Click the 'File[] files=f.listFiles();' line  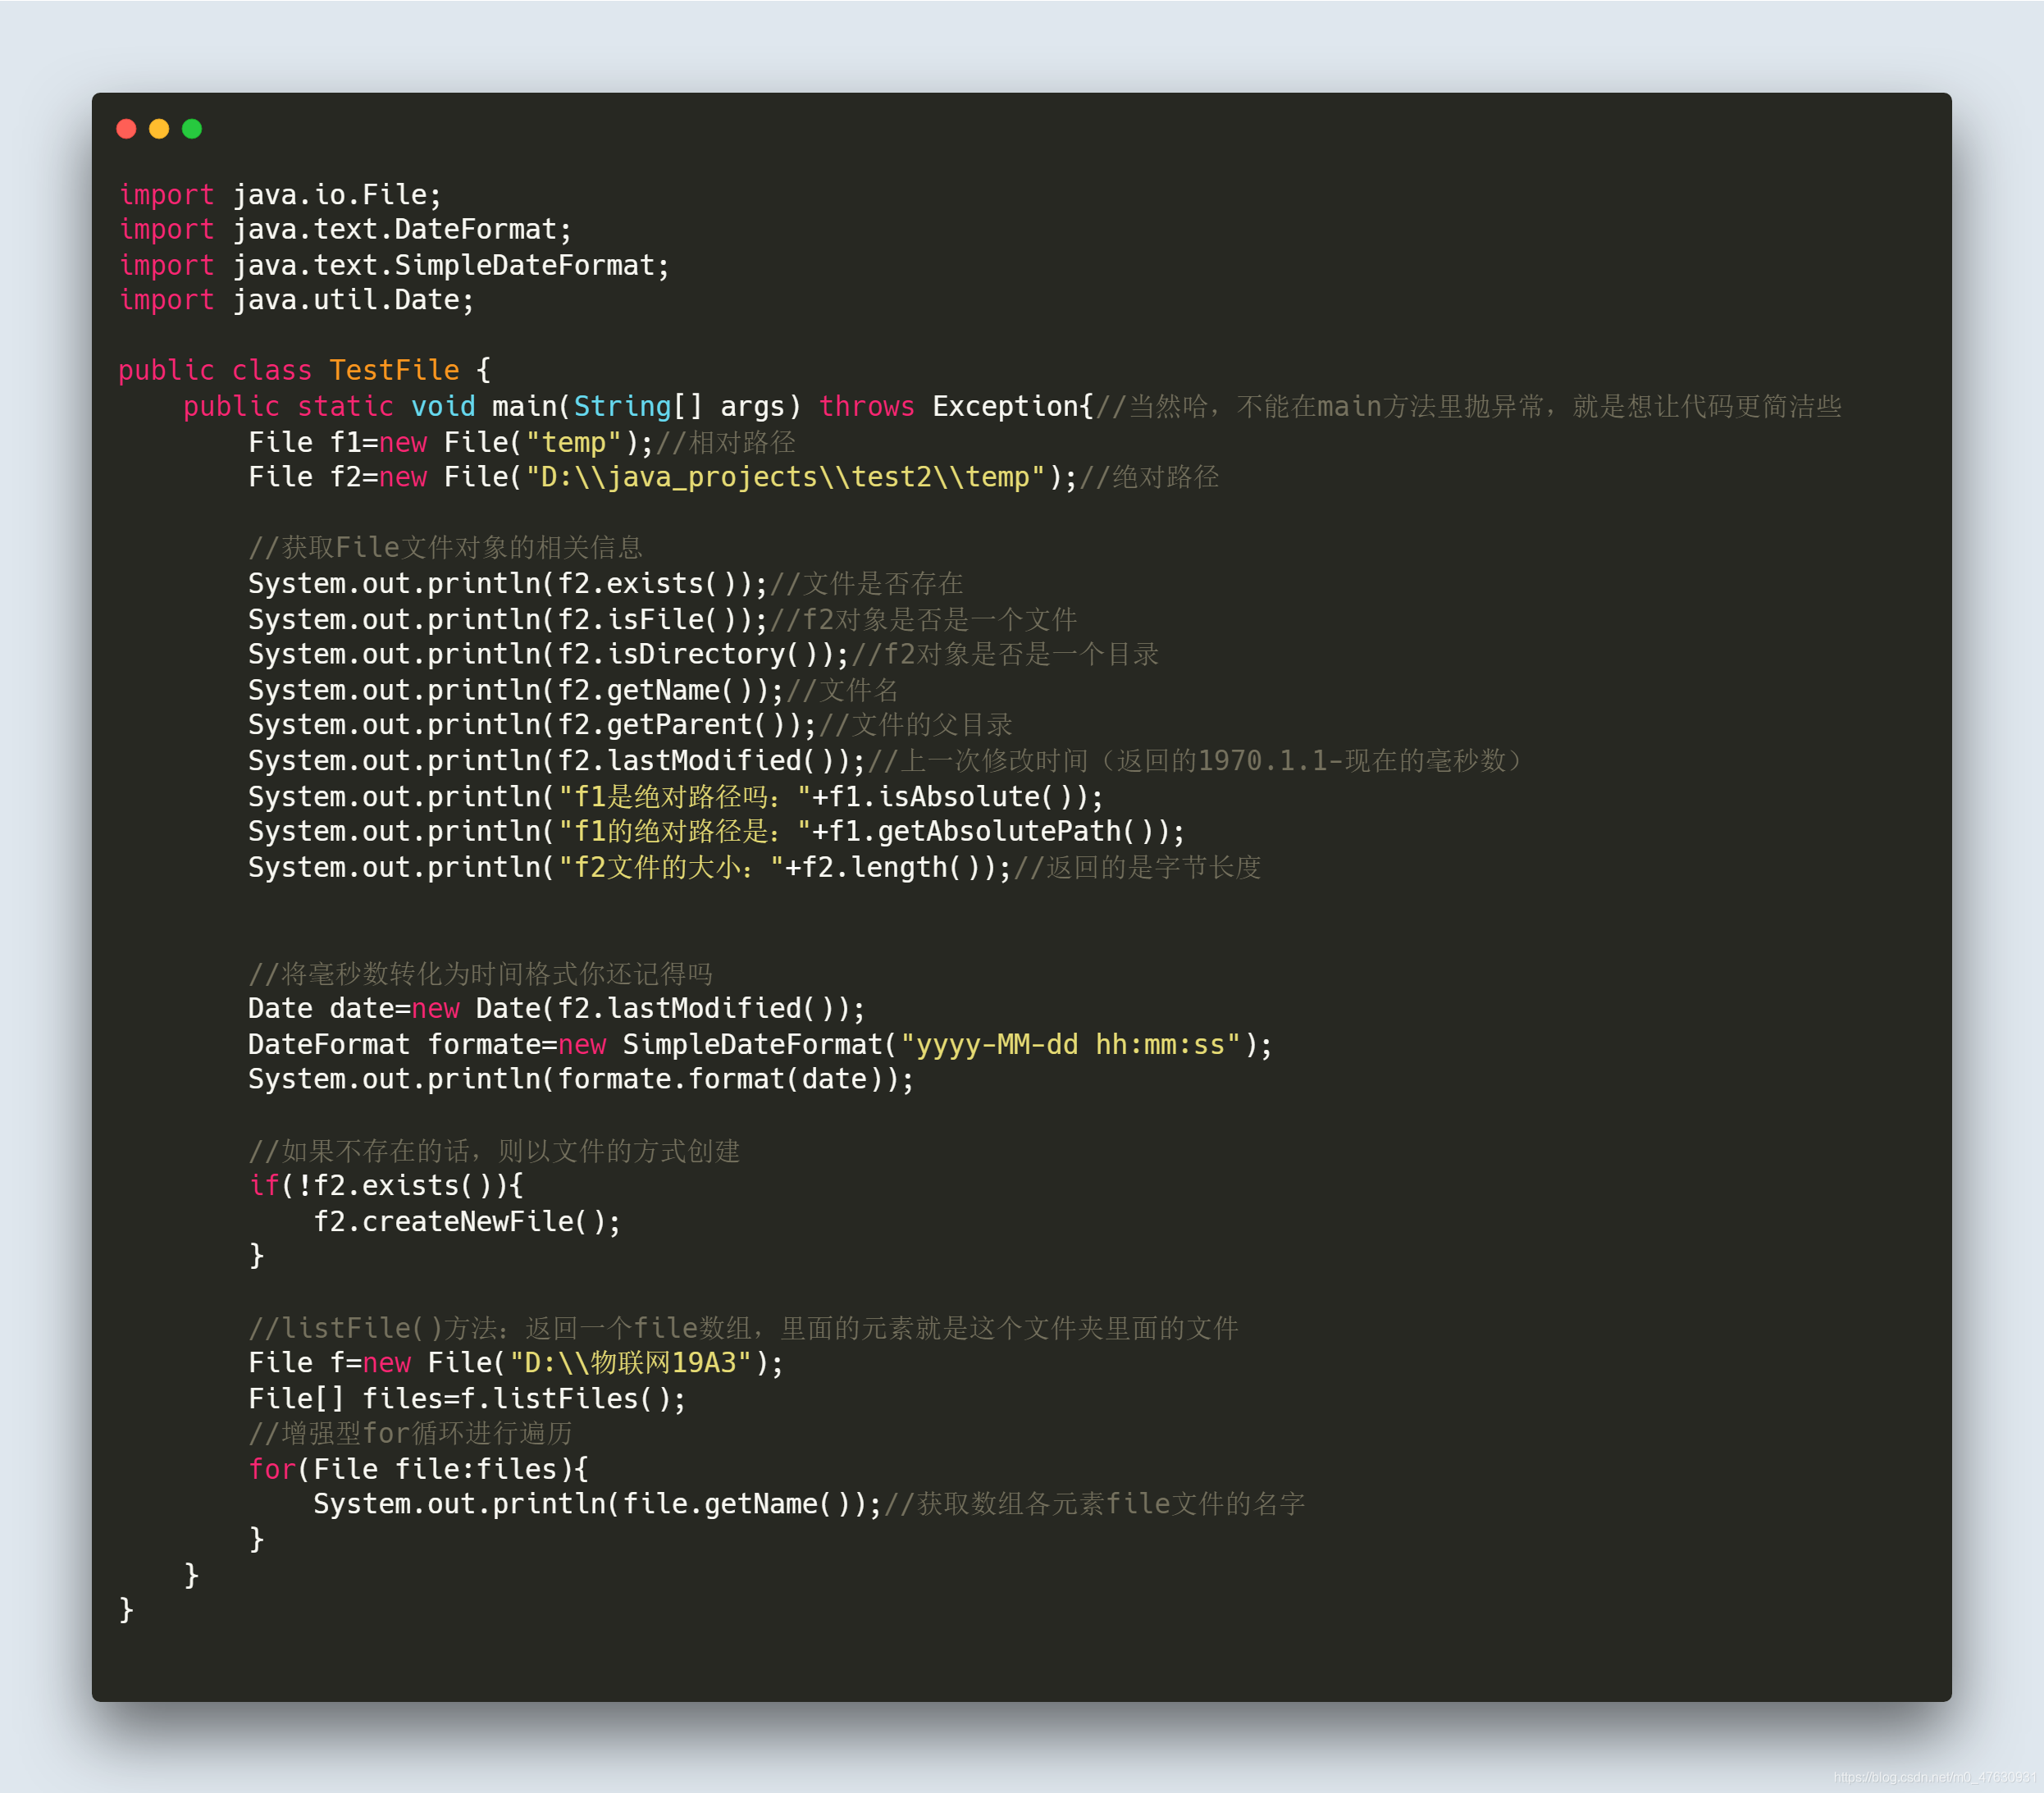tap(467, 1399)
